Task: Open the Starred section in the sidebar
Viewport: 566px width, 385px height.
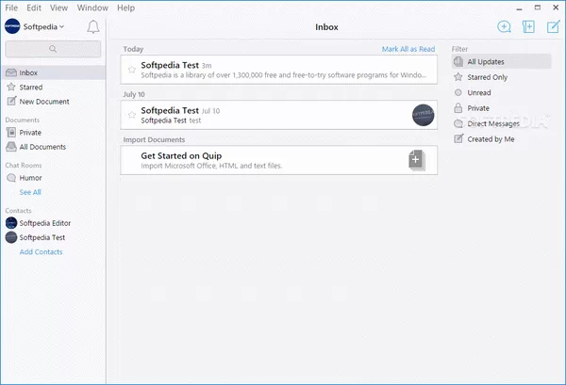Action: (30, 87)
